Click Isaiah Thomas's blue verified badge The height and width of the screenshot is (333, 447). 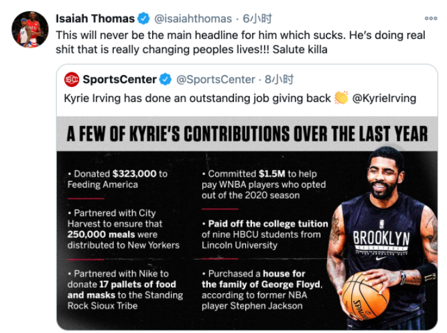pyautogui.click(x=144, y=19)
